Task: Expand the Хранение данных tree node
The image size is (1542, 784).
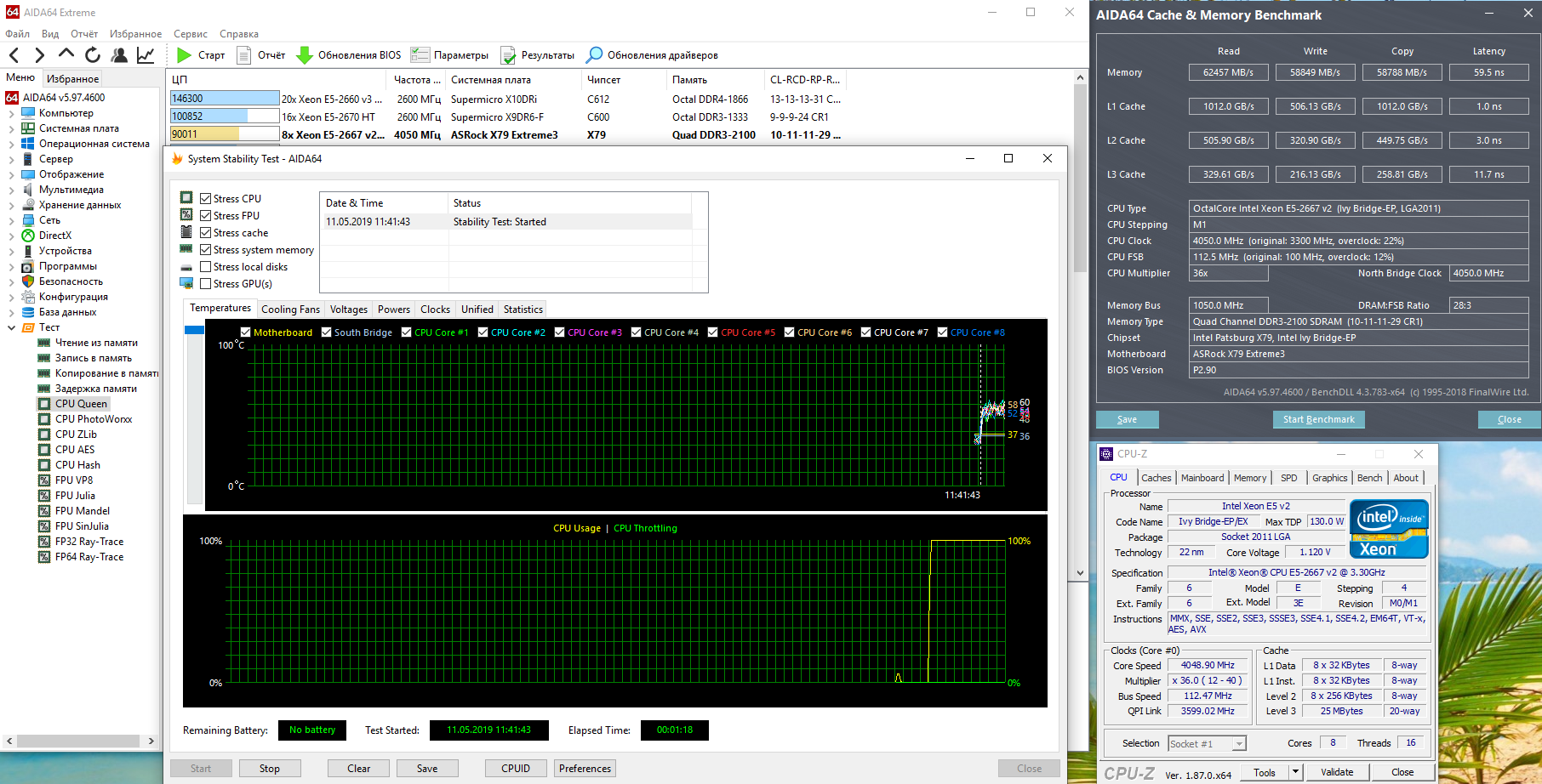Action: coord(11,205)
